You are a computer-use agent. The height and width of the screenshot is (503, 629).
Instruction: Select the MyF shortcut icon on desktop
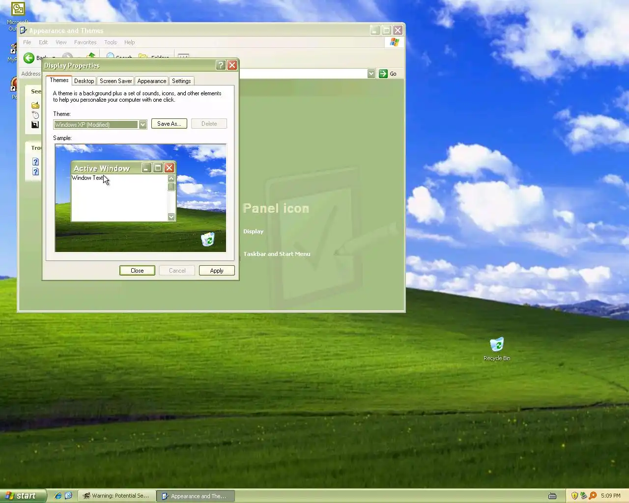13,49
